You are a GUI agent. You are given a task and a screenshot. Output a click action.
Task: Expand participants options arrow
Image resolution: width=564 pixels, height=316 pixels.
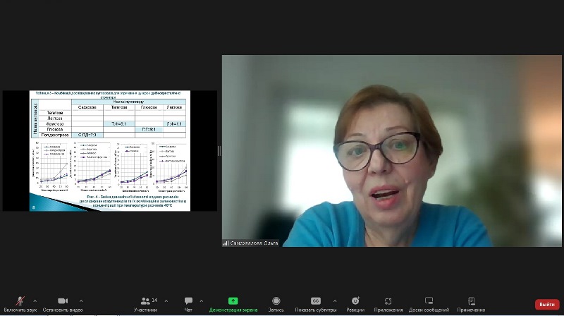tap(166, 300)
